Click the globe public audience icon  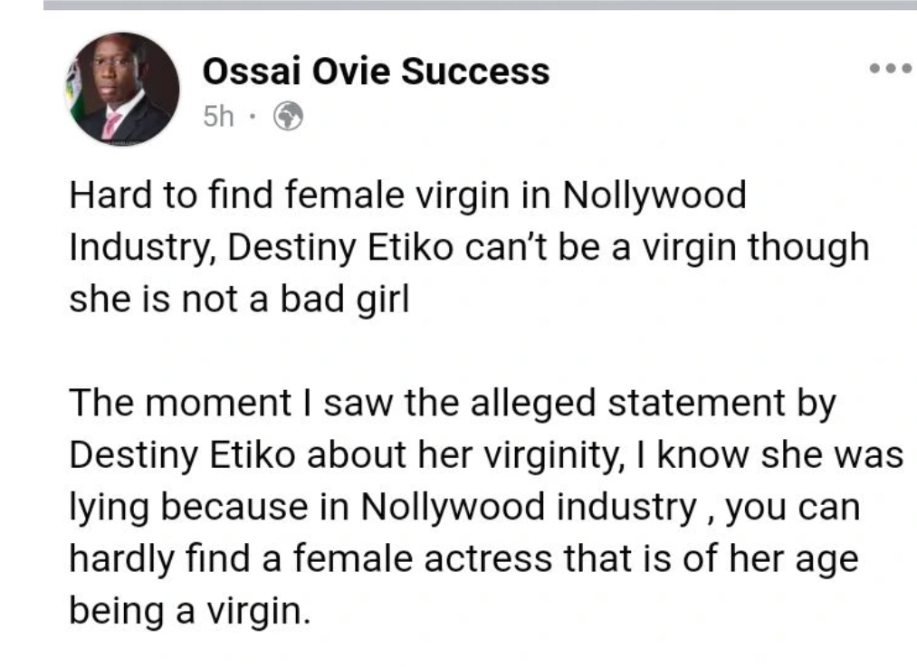coord(289,116)
